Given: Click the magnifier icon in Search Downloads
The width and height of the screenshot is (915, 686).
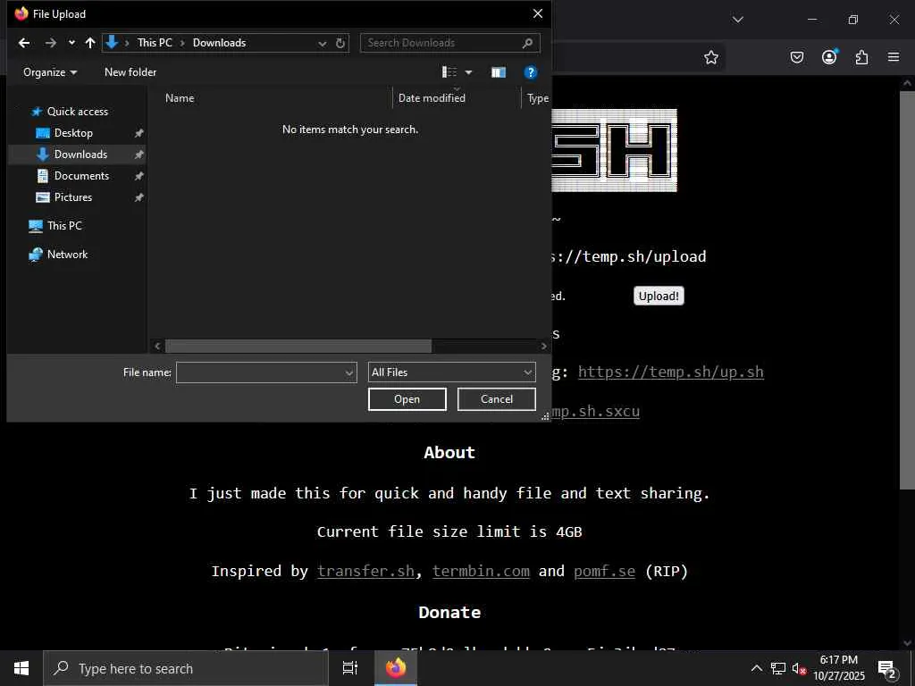Looking at the screenshot, I should pos(527,43).
